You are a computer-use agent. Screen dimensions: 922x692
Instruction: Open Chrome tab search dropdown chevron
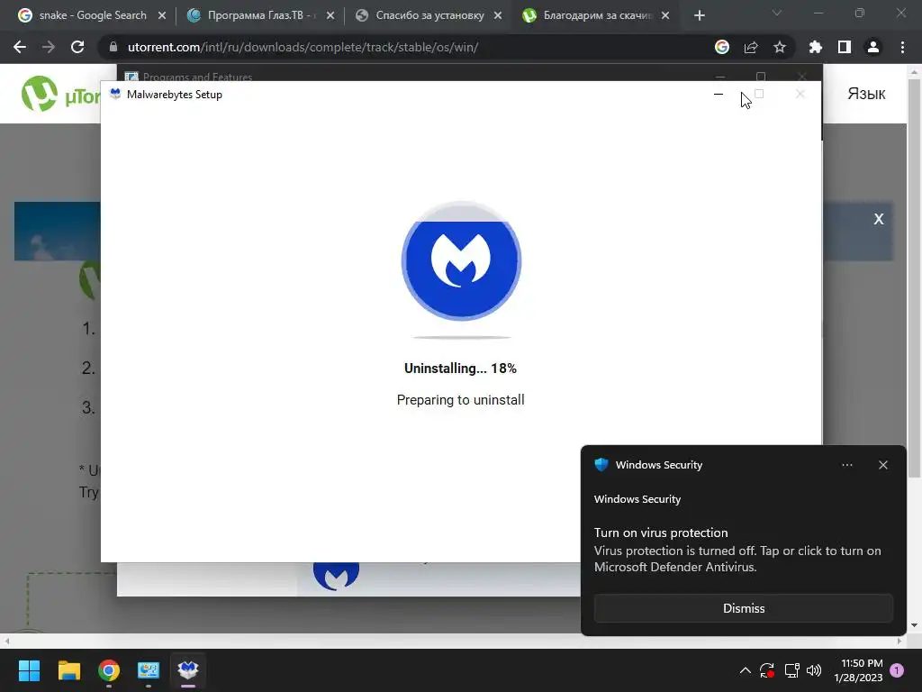click(777, 13)
